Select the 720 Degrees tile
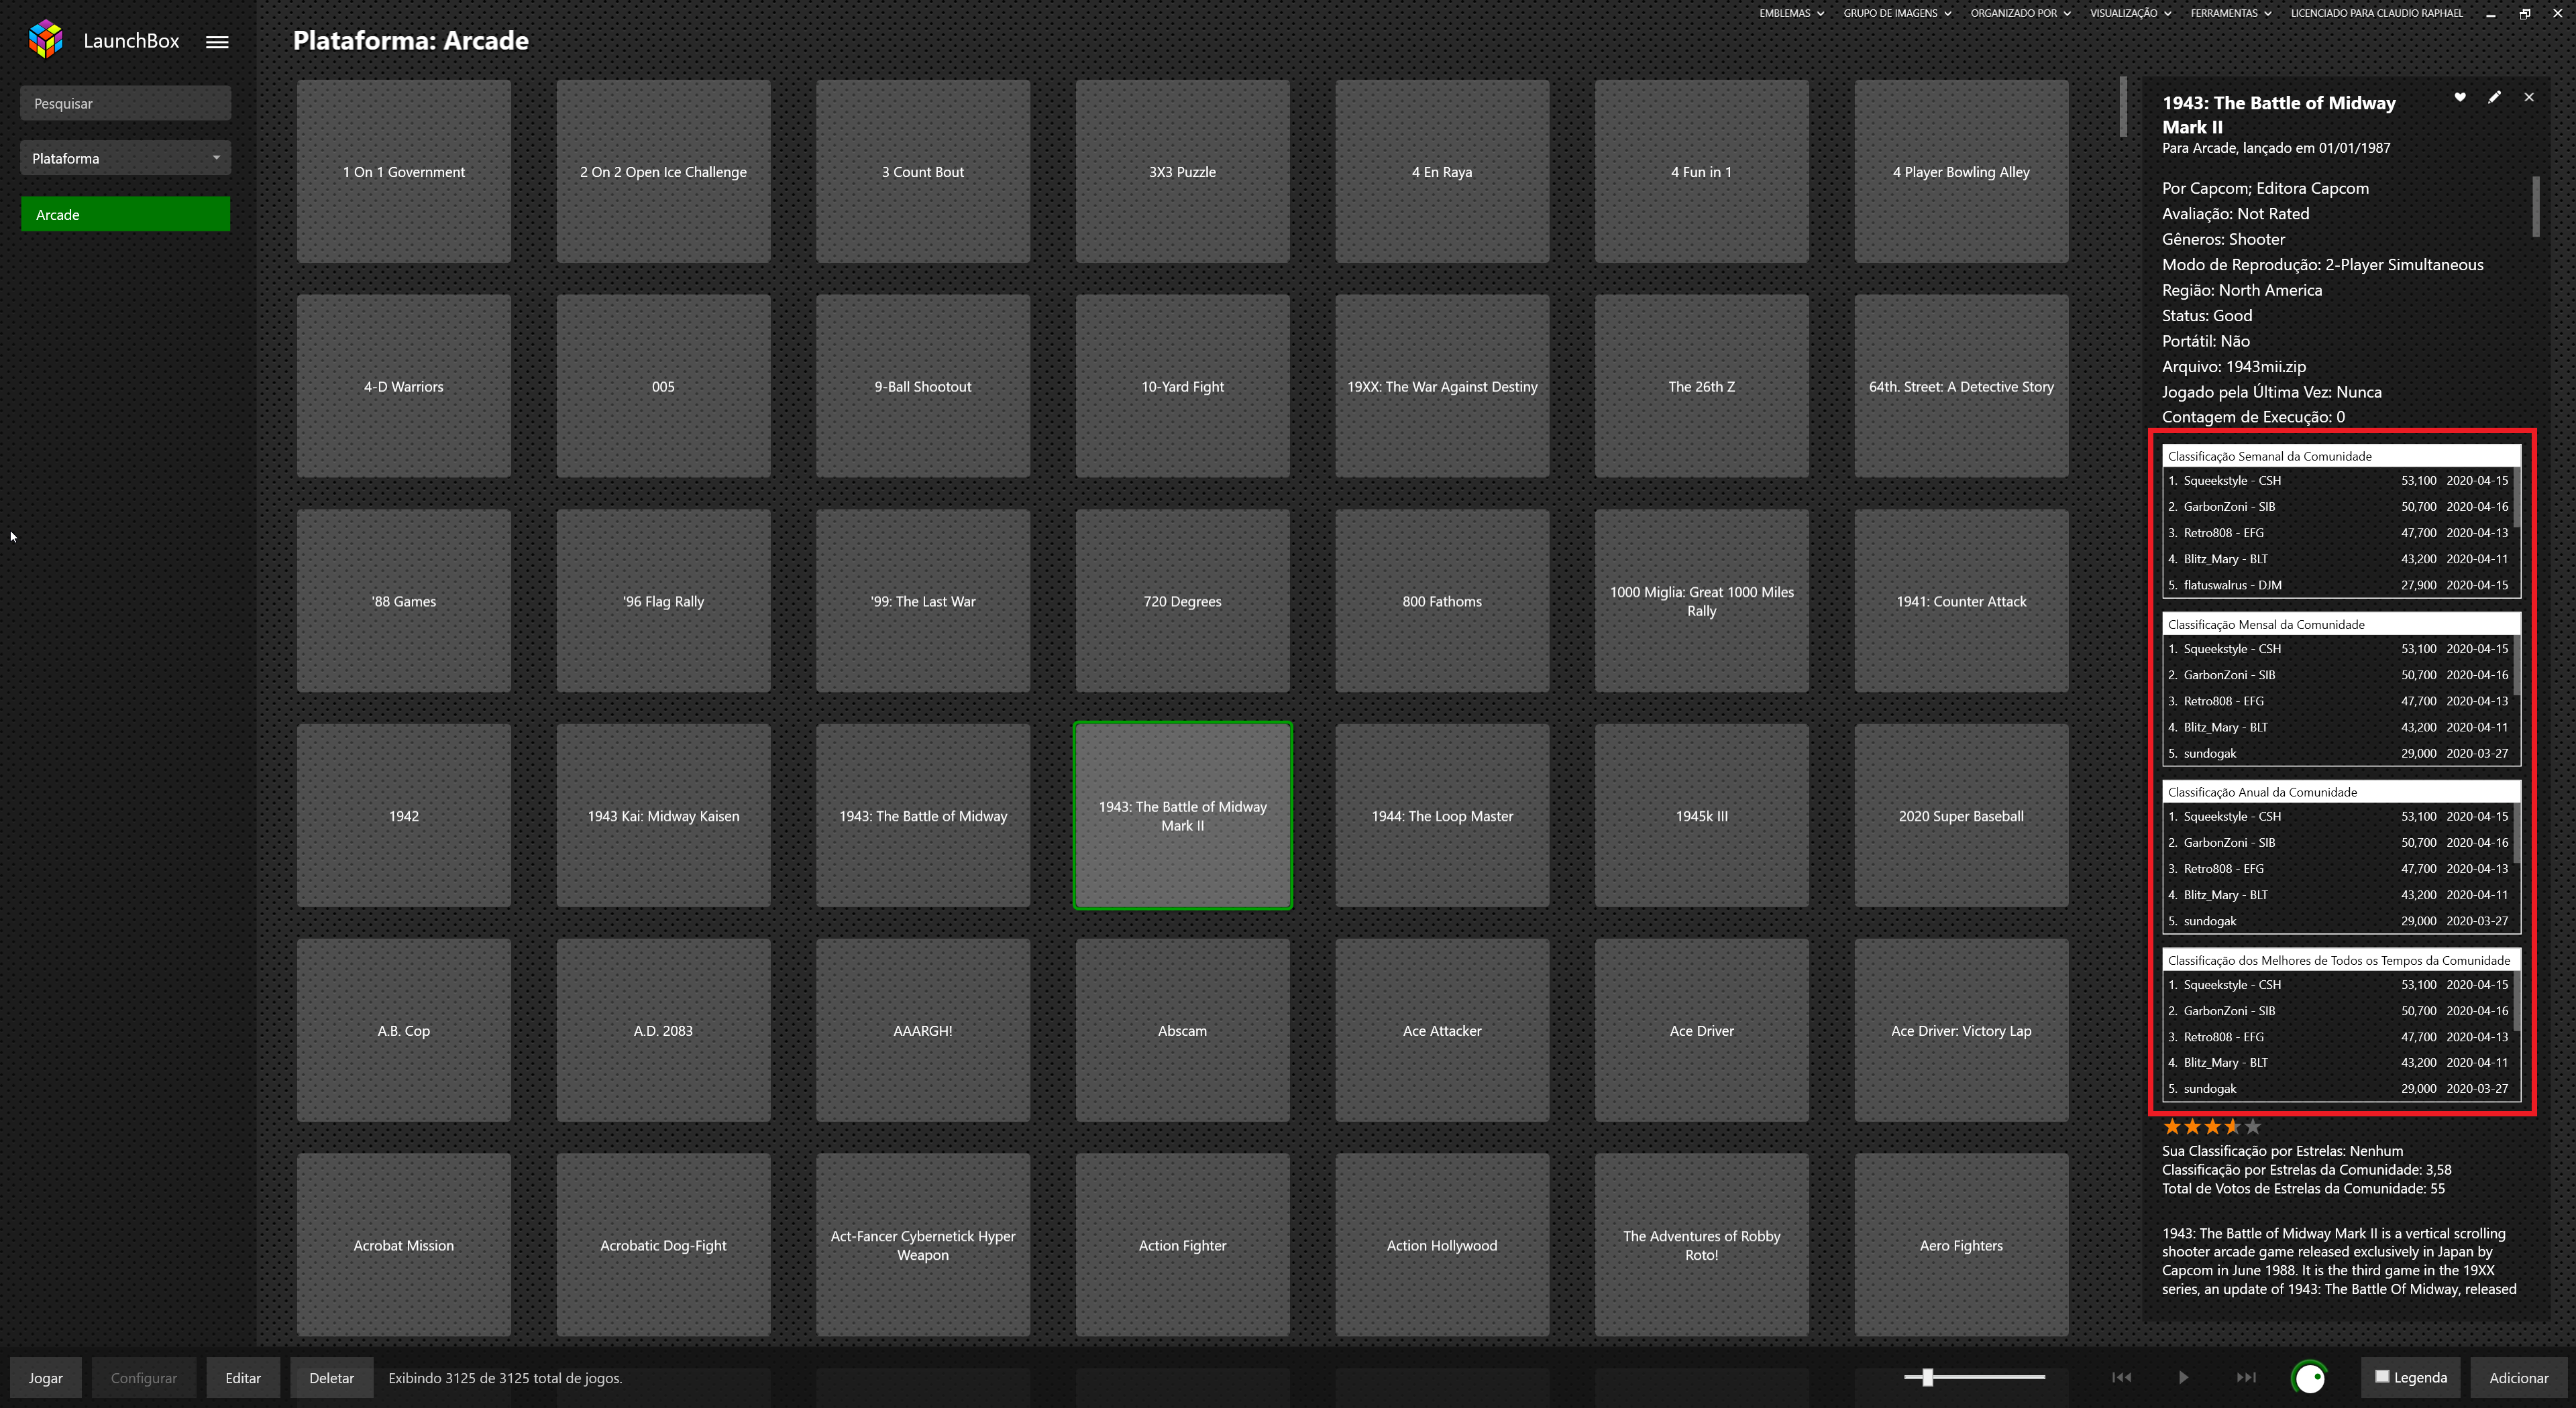The image size is (2576, 1408). pos(1182,601)
